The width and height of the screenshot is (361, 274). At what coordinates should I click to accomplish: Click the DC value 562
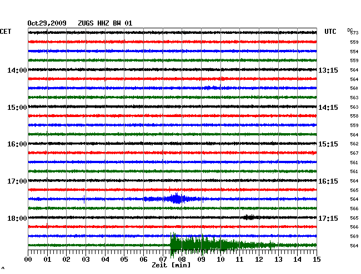coord(354,144)
